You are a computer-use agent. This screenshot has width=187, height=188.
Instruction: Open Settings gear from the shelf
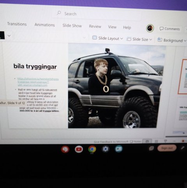pos(105,149)
